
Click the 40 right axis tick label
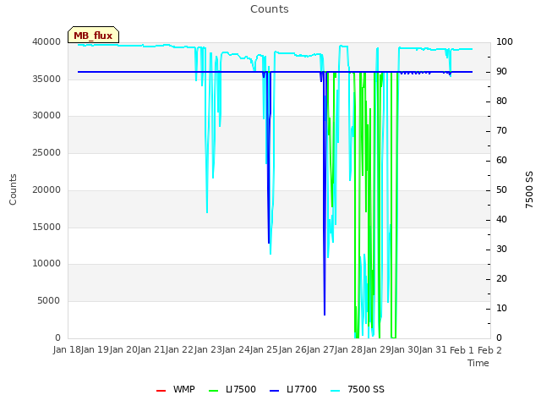tap(501, 220)
